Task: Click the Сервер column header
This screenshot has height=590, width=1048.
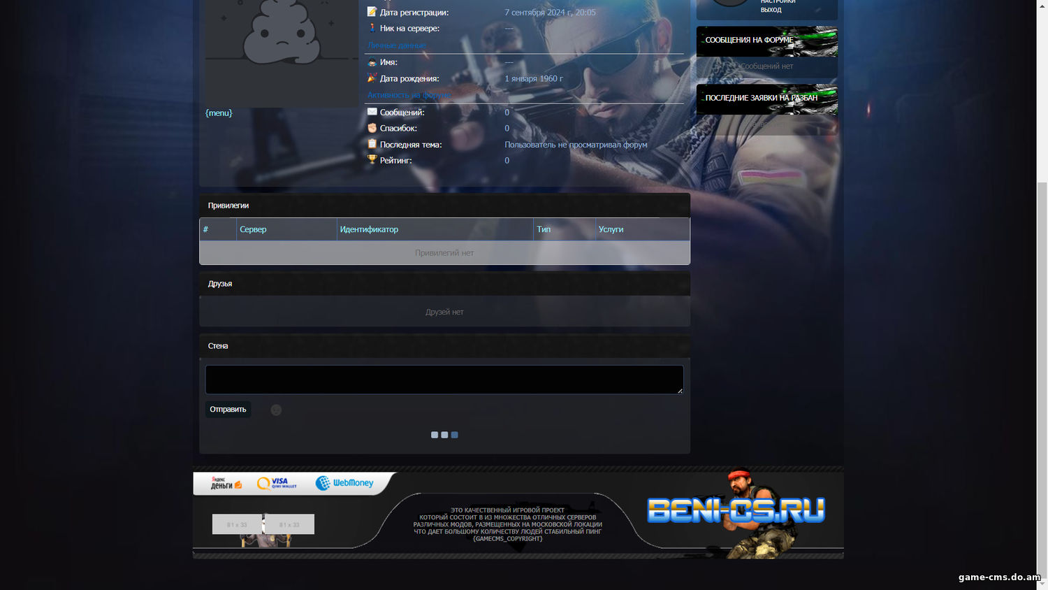Action: coord(286,229)
